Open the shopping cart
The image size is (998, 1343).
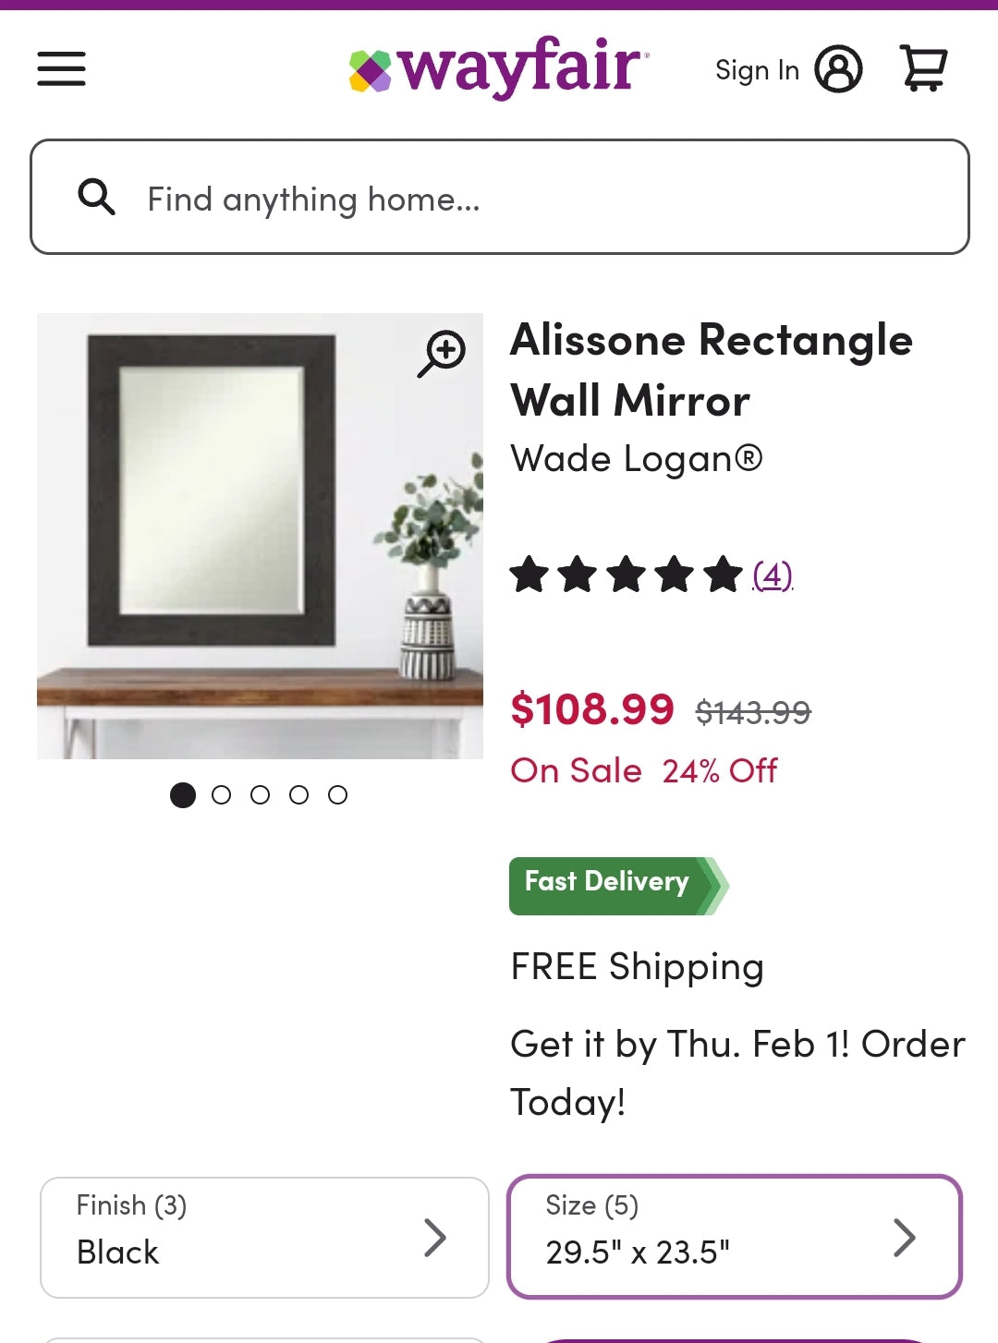pyautogui.click(x=923, y=68)
